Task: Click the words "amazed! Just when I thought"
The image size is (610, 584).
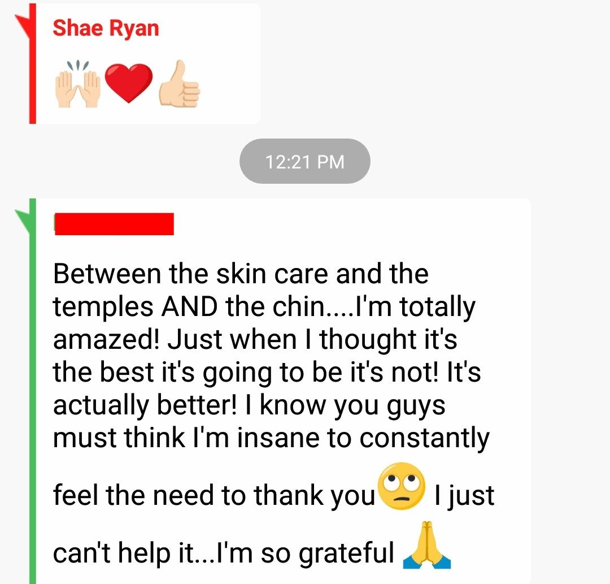Action: (x=235, y=340)
